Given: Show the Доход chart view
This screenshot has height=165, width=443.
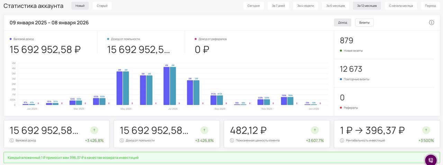Looking at the screenshot, I should point(343,22).
